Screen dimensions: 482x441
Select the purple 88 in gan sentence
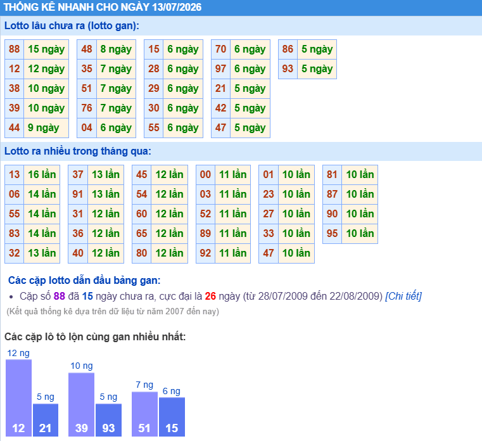point(60,296)
